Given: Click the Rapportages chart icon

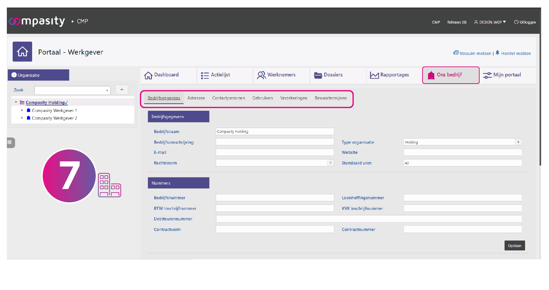Looking at the screenshot, I should (x=375, y=75).
